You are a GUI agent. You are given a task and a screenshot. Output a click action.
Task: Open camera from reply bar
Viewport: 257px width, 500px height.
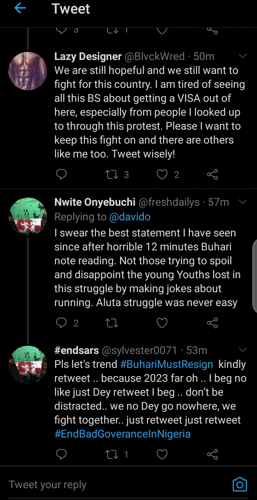(240, 484)
